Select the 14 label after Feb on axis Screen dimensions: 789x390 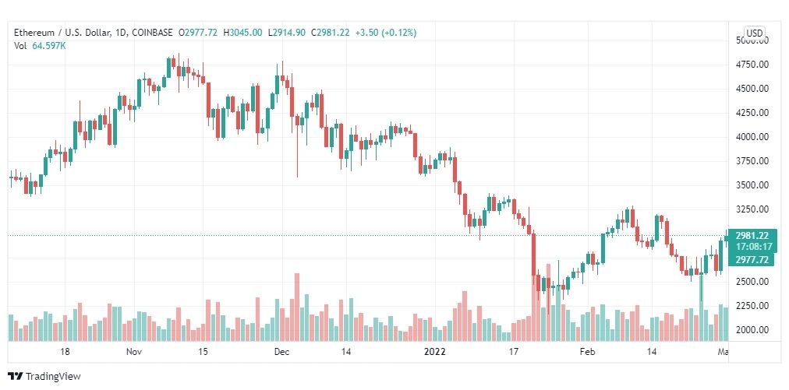(x=652, y=352)
